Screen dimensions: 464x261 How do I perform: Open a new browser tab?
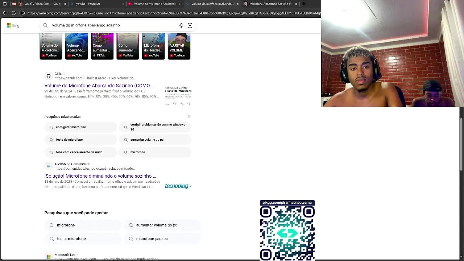tap(304, 4)
